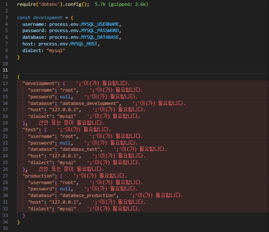Click the "mysql" dialect value on line 32
This screenshot has width=269, height=232.
[67, 209]
